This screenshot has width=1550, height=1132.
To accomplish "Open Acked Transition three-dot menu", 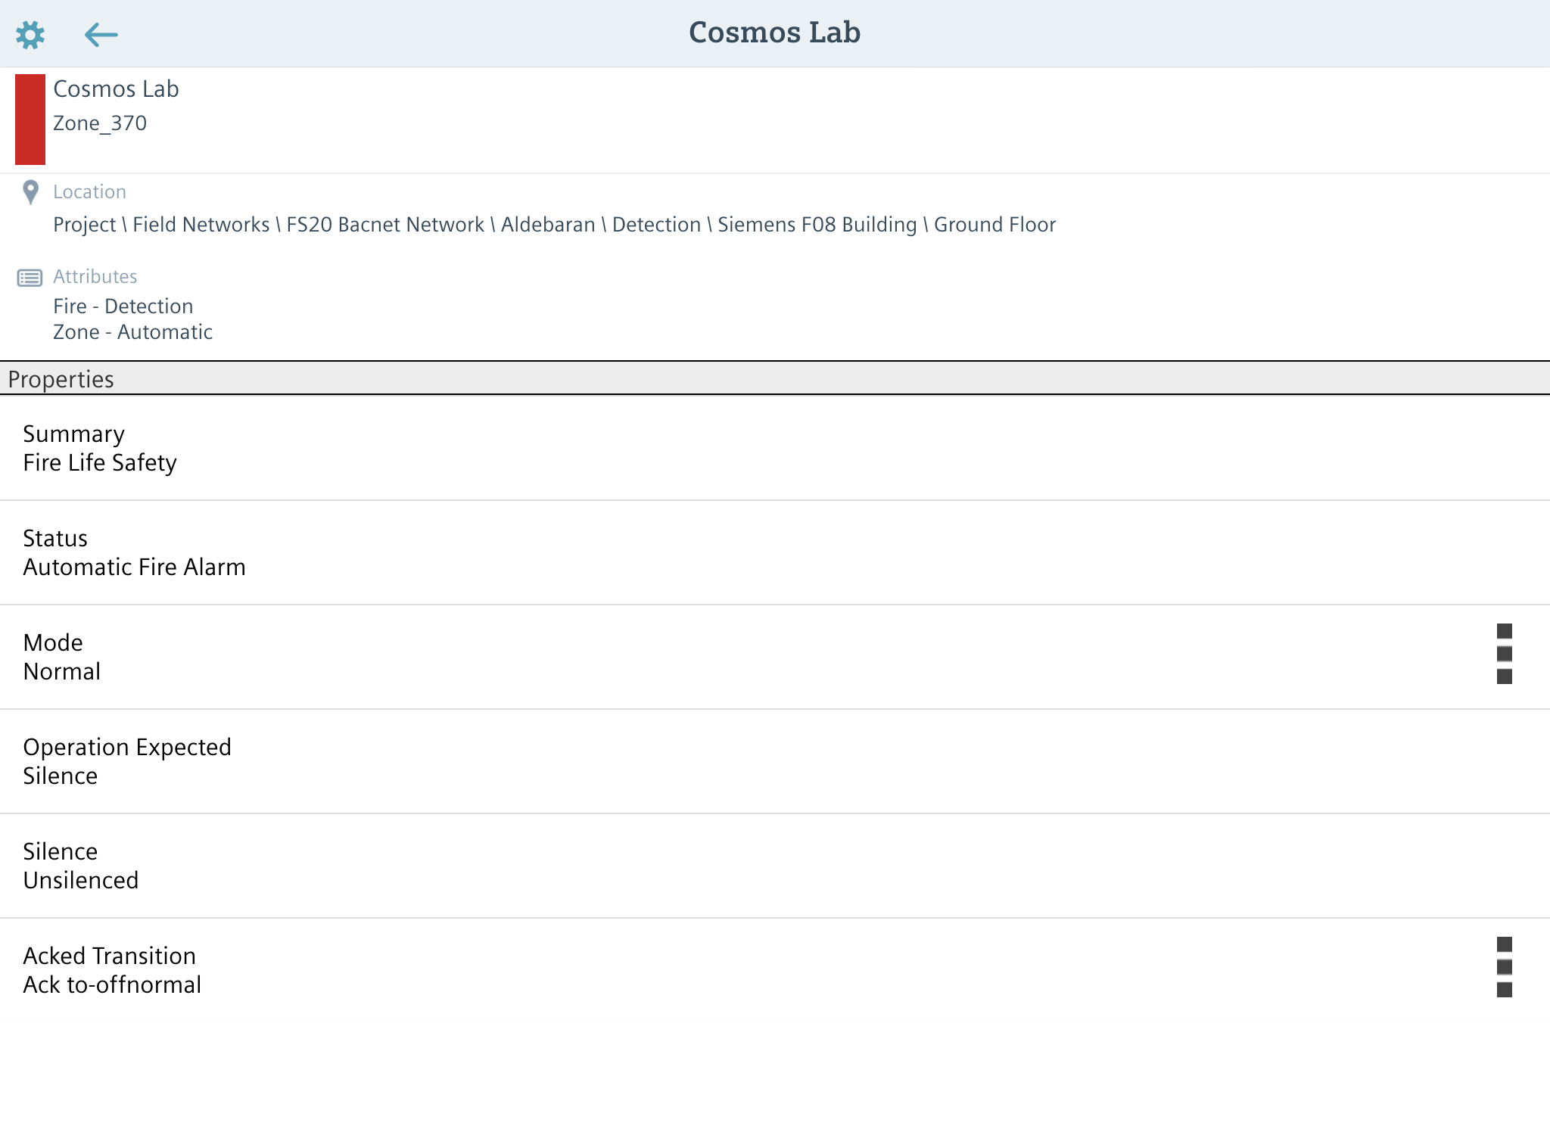I will click(1504, 967).
